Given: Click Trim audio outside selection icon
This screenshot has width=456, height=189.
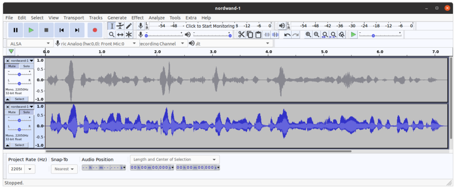Looking at the screenshot, I should 267,35.
